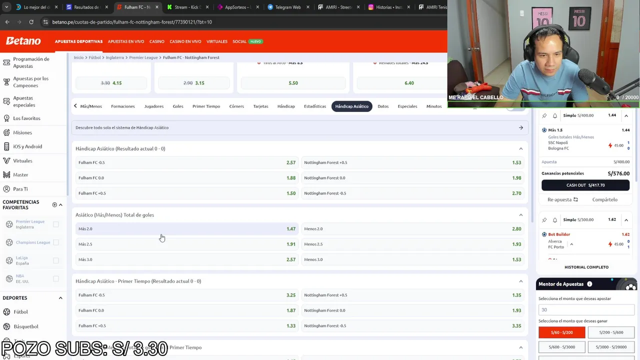Toggle NBA favorite checkbox

[56, 278]
